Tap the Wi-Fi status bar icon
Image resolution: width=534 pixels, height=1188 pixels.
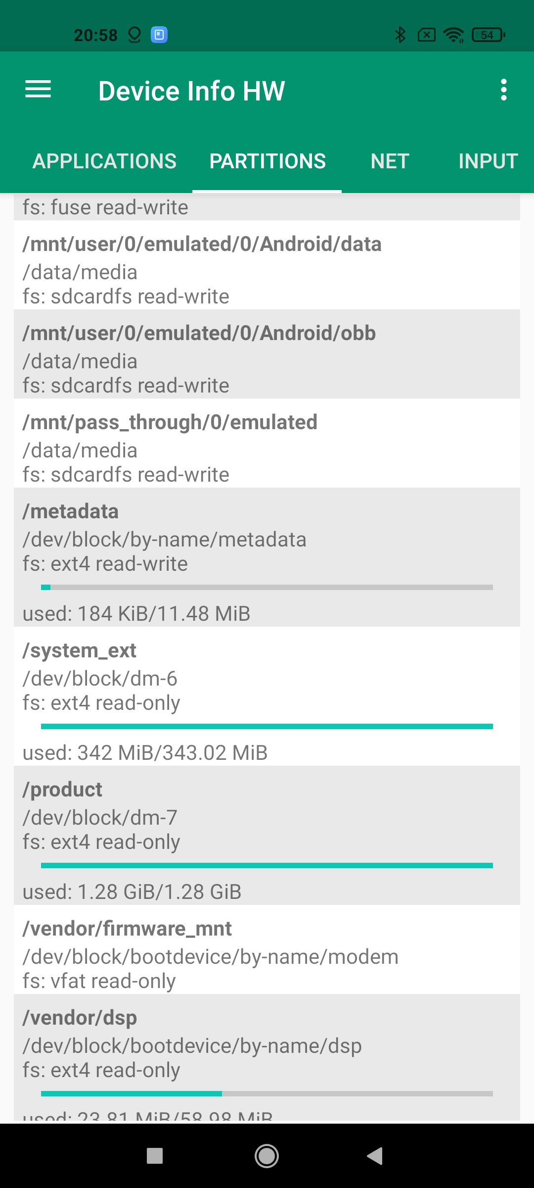pyautogui.click(x=453, y=35)
